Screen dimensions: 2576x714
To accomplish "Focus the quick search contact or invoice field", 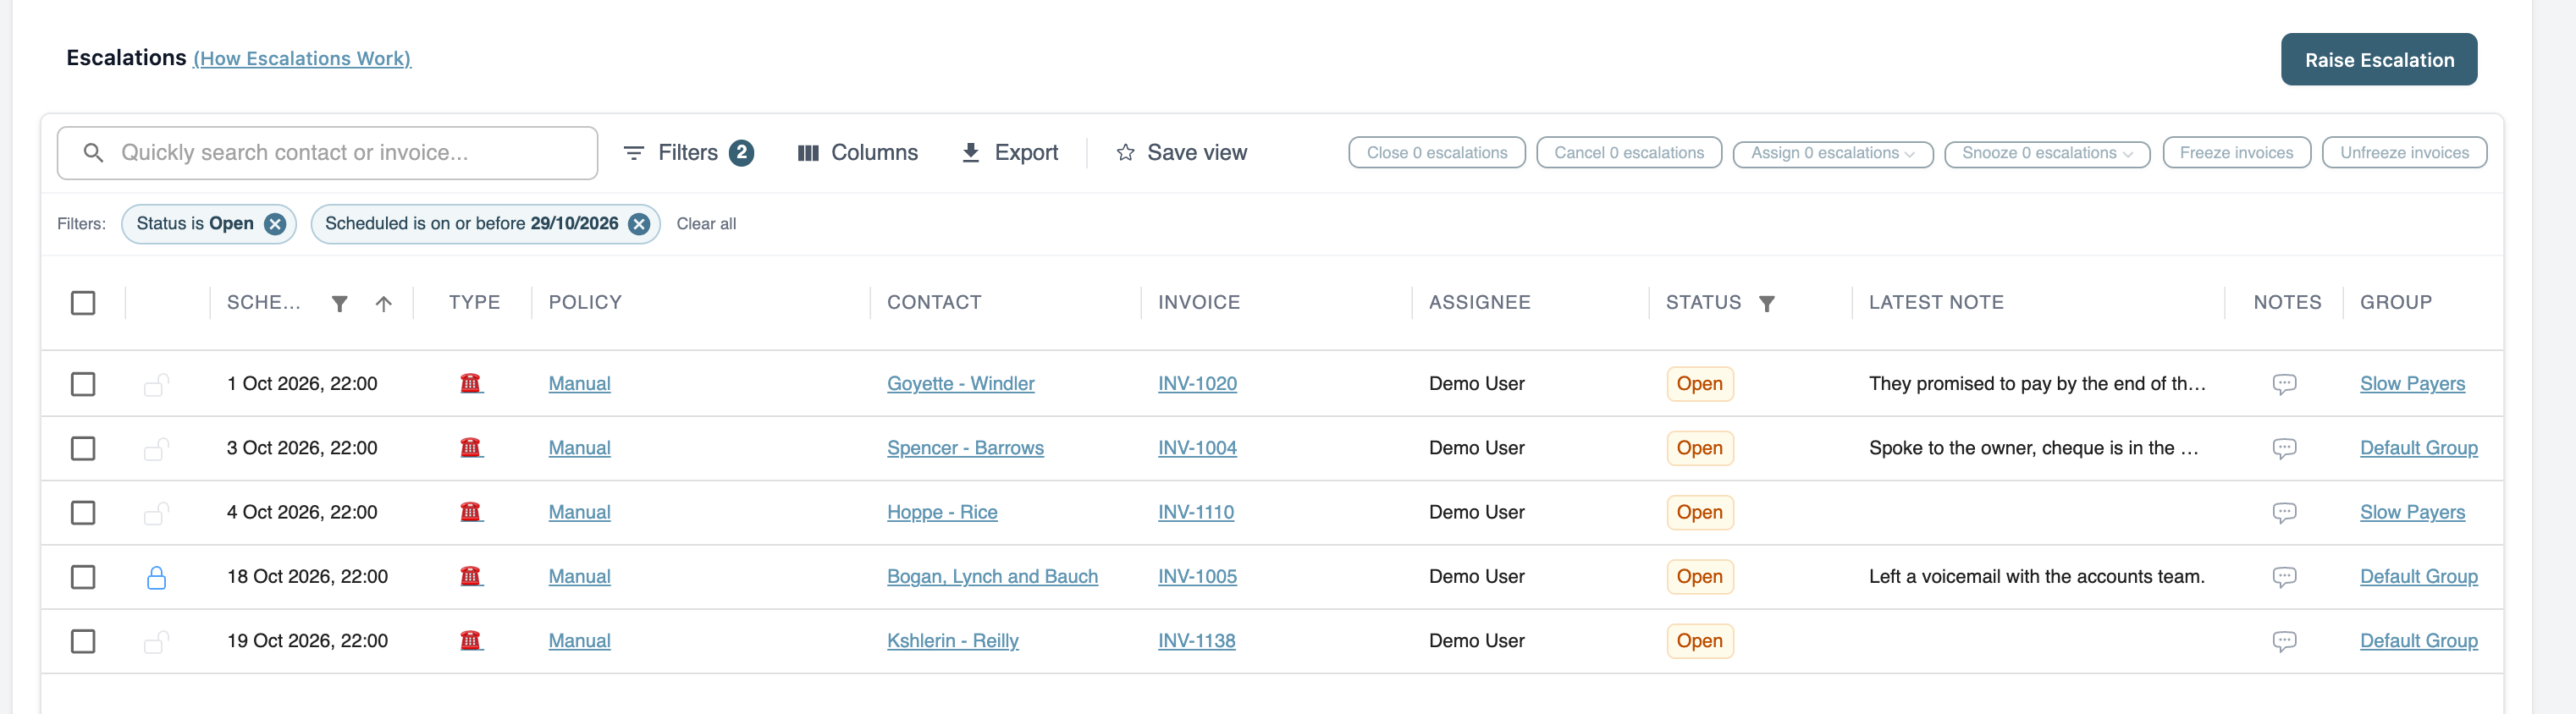I will [327, 153].
